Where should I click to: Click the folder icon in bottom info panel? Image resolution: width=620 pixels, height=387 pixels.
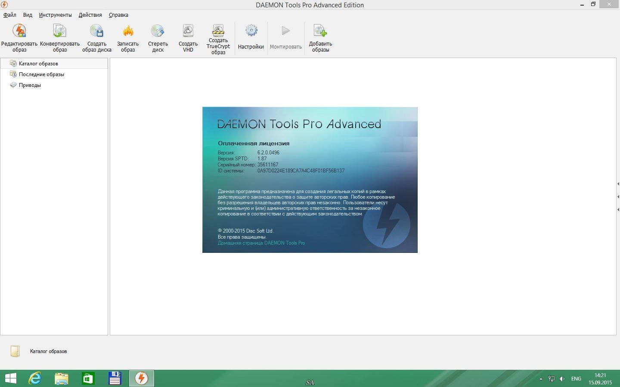point(15,351)
